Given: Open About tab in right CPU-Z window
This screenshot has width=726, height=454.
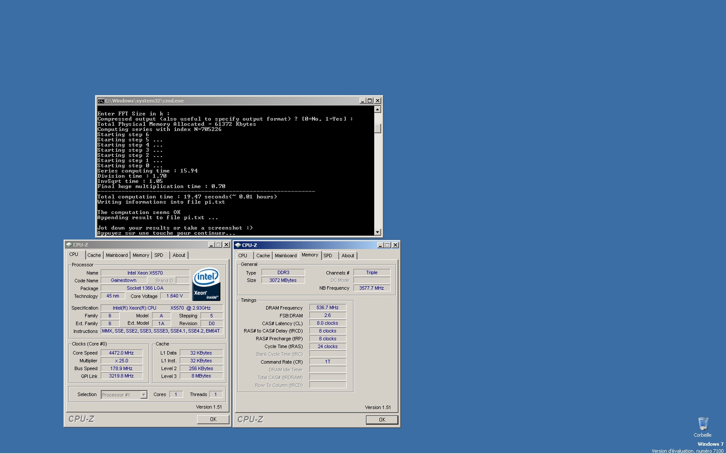Looking at the screenshot, I should [x=348, y=256].
